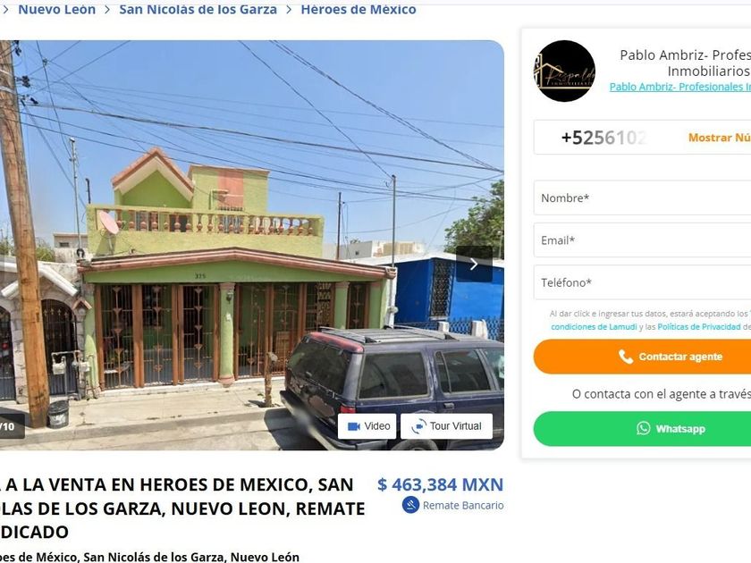751x563 pixels.
Task: Click the Respaldo Inmobiliario agency logo
Action: click(x=564, y=71)
